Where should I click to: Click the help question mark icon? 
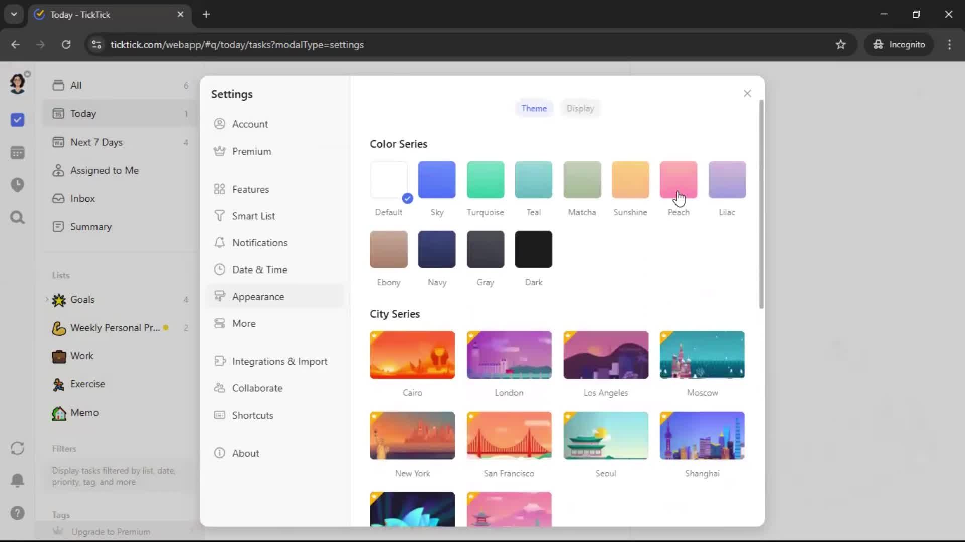coord(17,513)
